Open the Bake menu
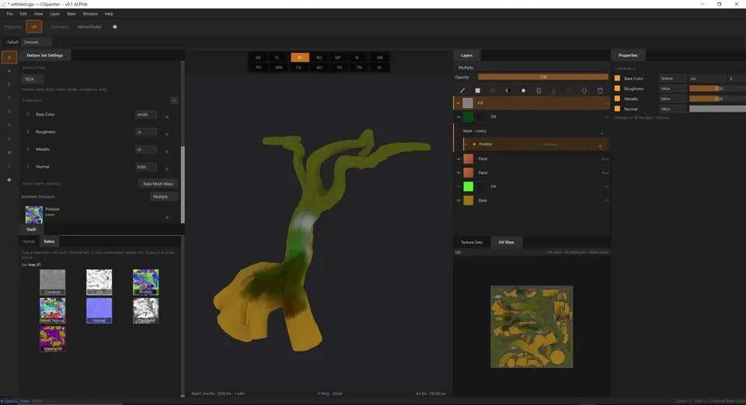Screen dimensions: 746x405 (71, 14)
